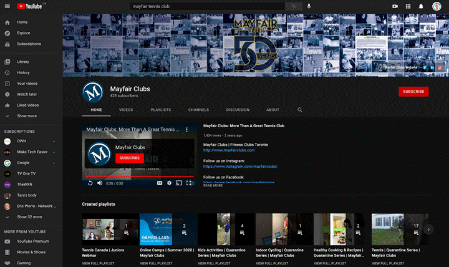
Task: Search within the Mayfair Clubs channel
Action: point(300,110)
